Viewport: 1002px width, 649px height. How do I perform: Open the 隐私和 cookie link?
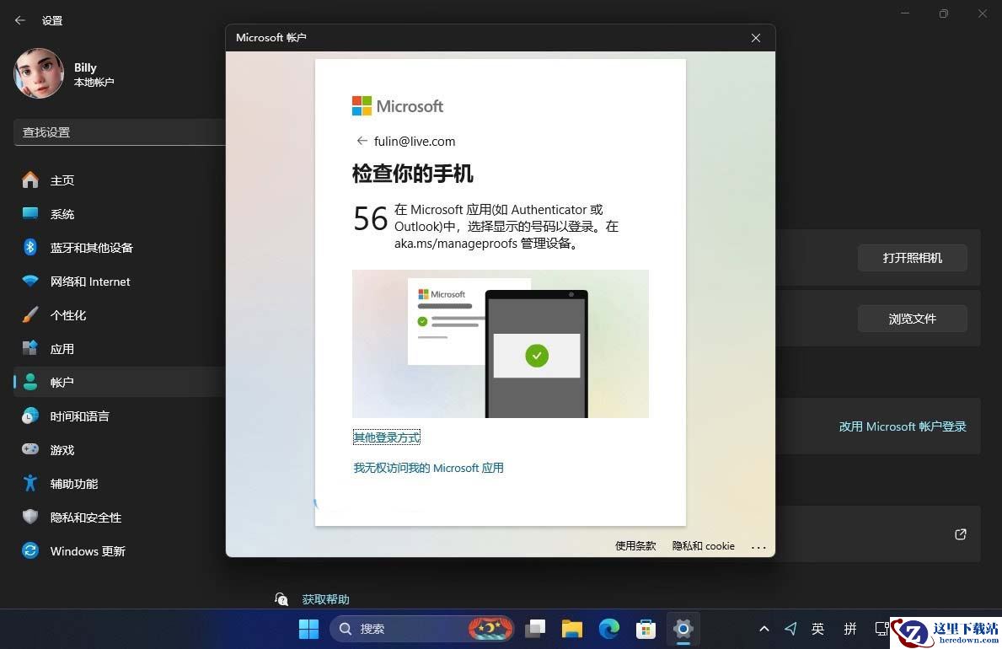click(x=703, y=546)
